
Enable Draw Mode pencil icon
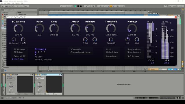tap(165, 6)
